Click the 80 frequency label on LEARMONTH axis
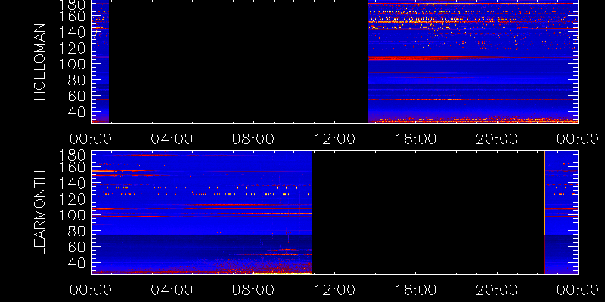Viewport: 605px width, 302px height. [79, 231]
